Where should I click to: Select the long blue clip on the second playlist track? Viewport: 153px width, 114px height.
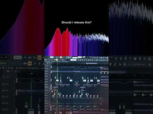[x=76, y=72]
